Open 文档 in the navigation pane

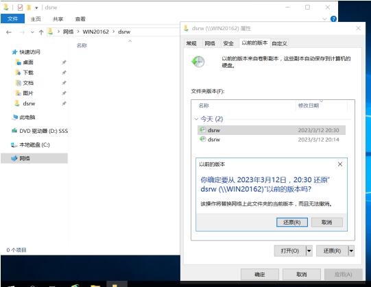[28, 83]
